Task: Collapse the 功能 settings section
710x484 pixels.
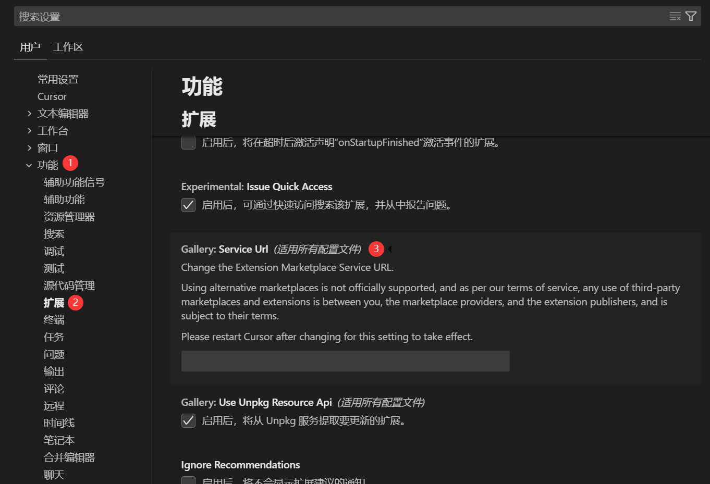Action: 29,165
